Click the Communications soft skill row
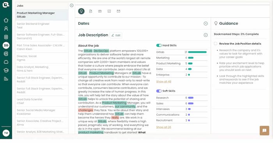 click(x=182, y=115)
